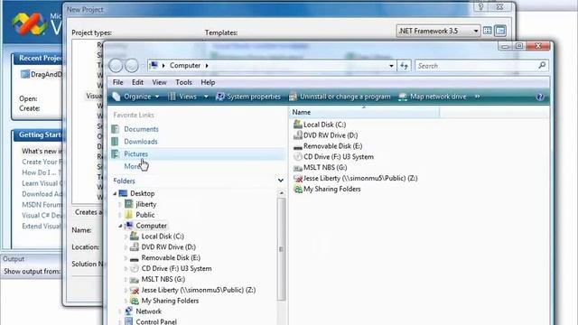Show more toolbar commands via double chevron

pyautogui.click(x=478, y=97)
